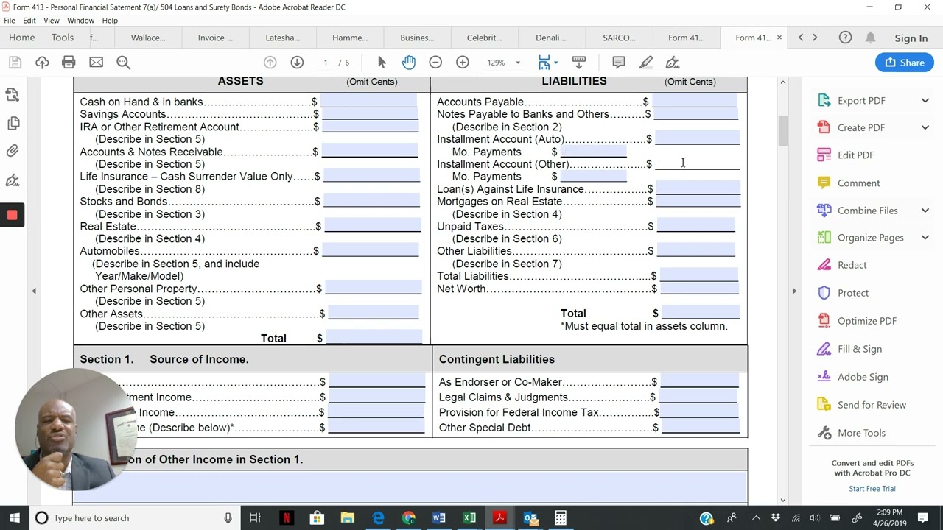Image resolution: width=943 pixels, height=530 pixels.
Task: Click Accounts Payable amount field
Action: 694,101
